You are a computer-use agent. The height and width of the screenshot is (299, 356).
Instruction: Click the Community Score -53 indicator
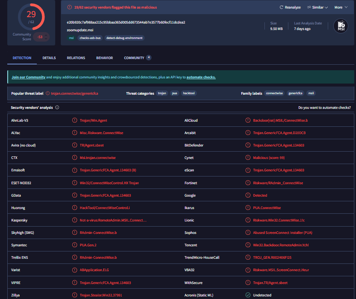[x=42, y=37]
